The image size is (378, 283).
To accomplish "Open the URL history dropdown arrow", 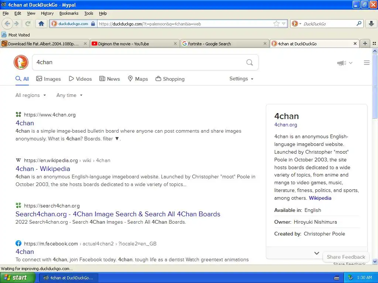I will 284,24.
